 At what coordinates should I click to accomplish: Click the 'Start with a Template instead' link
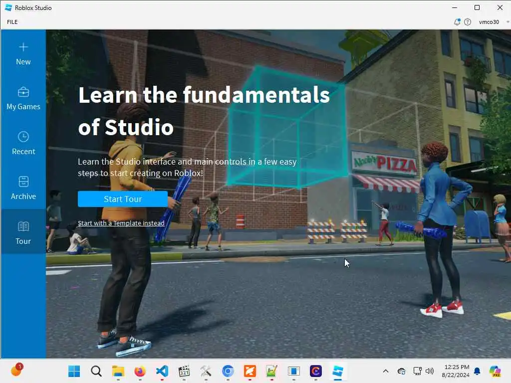(121, 223)
